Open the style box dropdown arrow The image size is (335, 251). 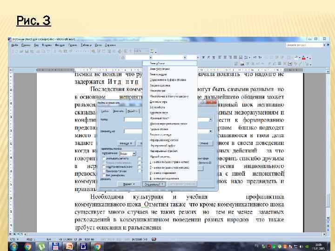tap(151, 58)
